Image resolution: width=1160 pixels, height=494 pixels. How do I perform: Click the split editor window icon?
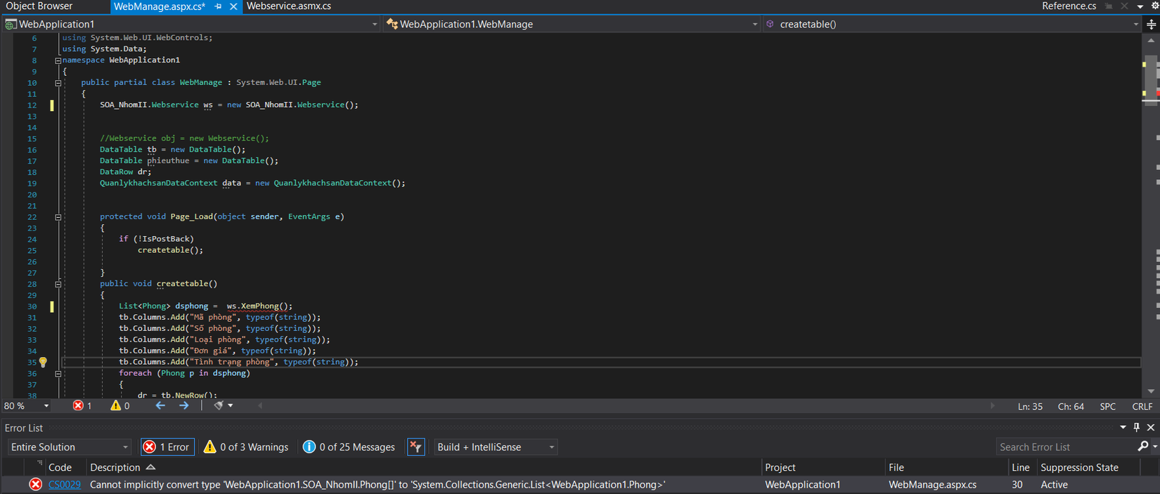1151,24
